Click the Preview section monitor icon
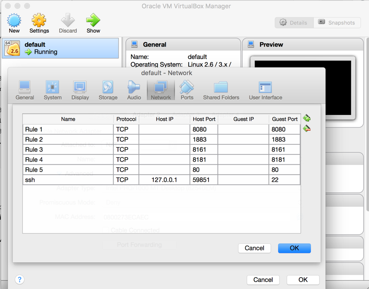This screenshot has width=369, height=289. (x=251, y=44)
